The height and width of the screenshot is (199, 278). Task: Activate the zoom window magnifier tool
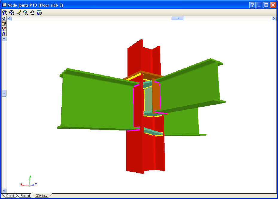pyautogui.click(x=25, y=13)
